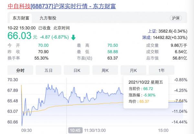The image size is (194, 134).
Task: Click the 成交额 value 6.54亿
Action: pyautogui.click(x=181, y=52)
